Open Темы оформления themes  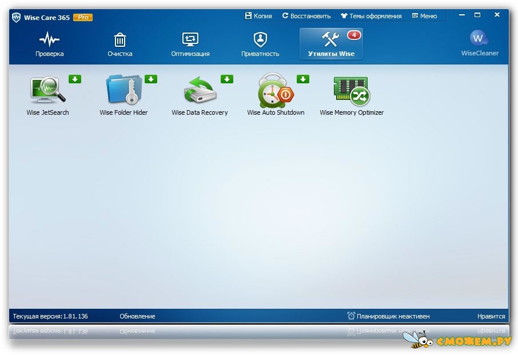pyautogui.click(x=371, y=16)
